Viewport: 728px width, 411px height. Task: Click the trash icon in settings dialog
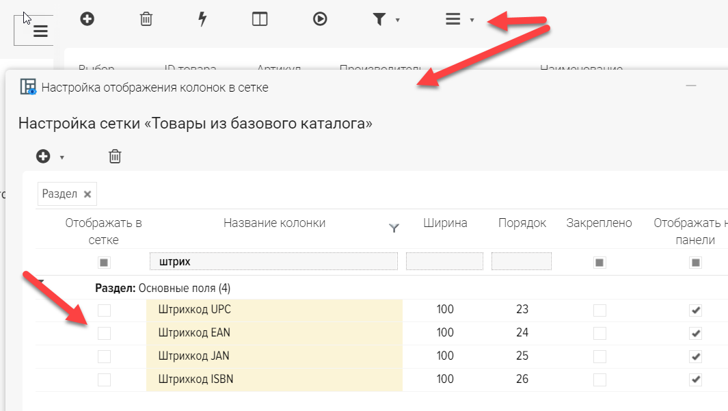pyautogui.click(x=115, y=157)
